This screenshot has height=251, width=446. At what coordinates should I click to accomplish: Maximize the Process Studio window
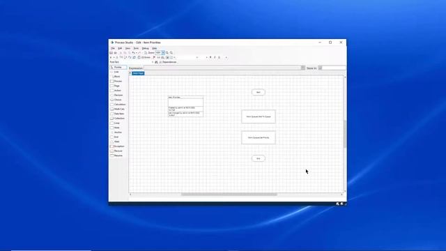[330, 43]
